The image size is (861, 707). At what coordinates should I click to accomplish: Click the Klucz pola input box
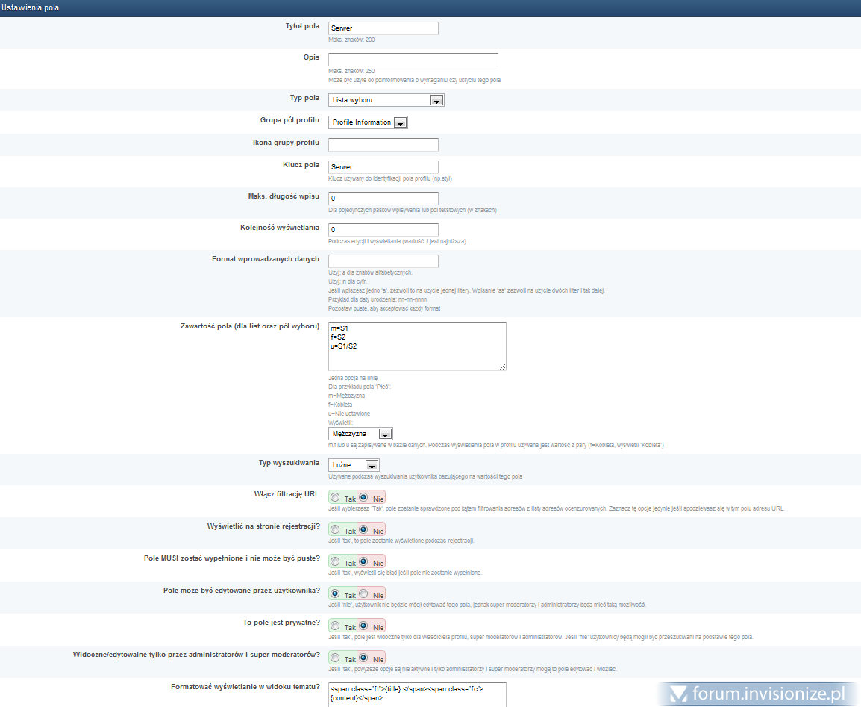coord(383,167)
